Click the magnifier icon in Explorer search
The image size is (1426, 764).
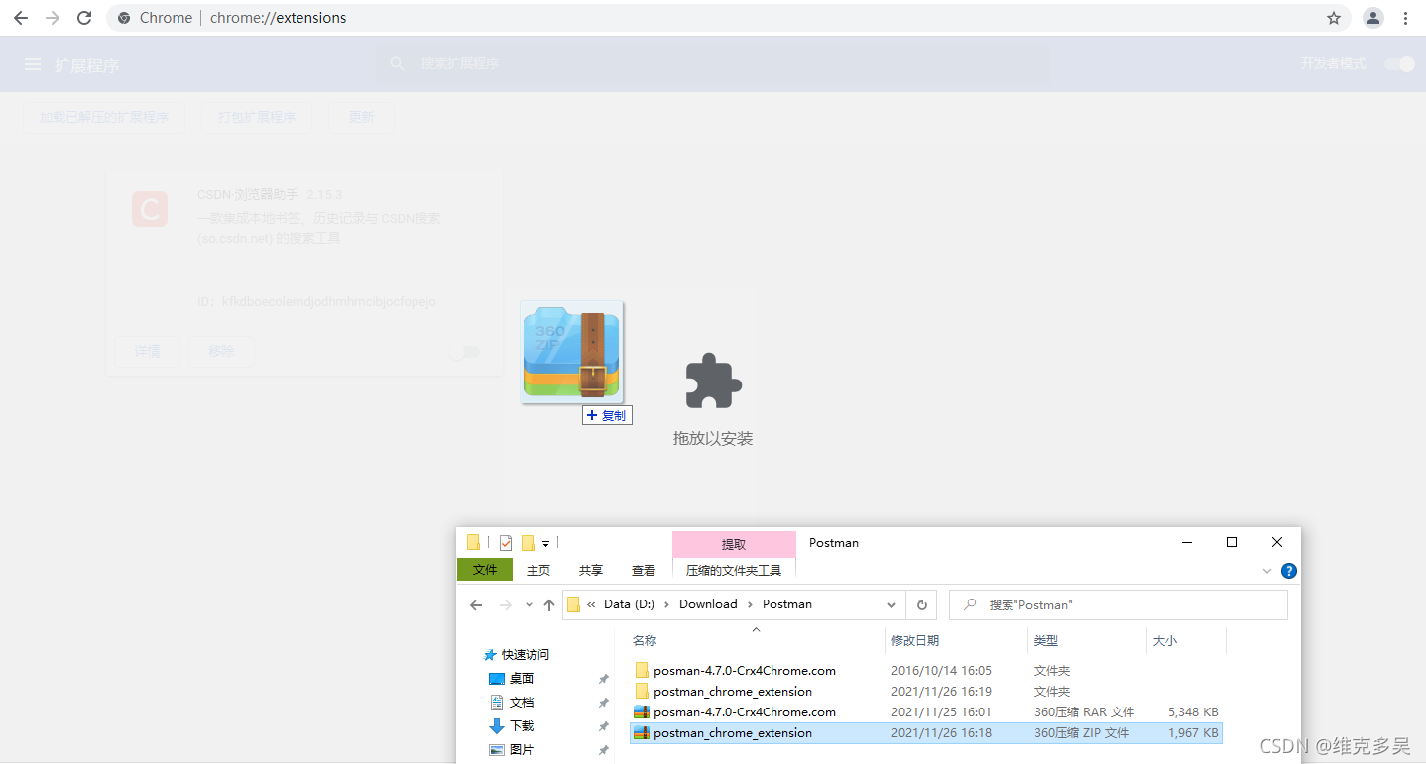pyautogui.click(x=970, y=604)
